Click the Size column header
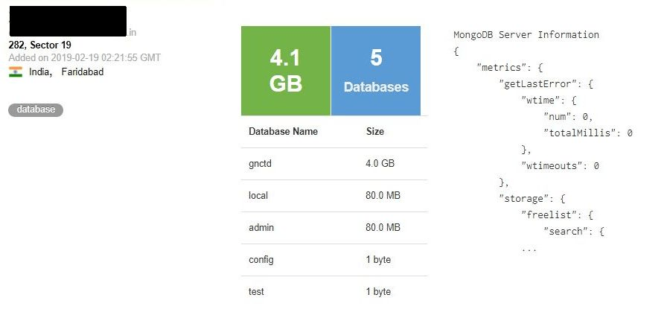Viewport: 667px width, 318px height. pos(375,132)
